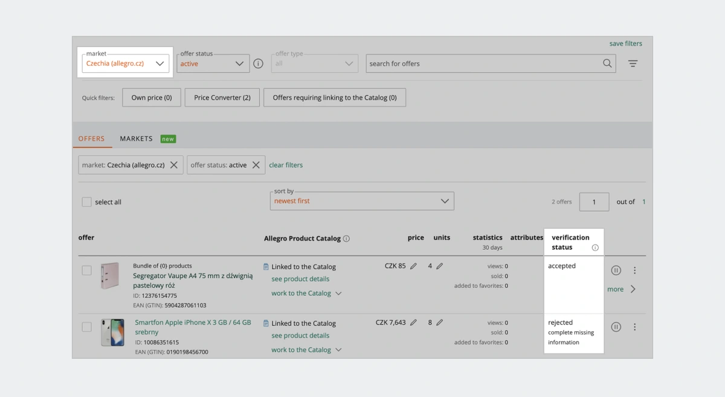The width and height of the screenshot is (725, 397).
Task: Click the page number input field
Action: [x=594, y=202]
